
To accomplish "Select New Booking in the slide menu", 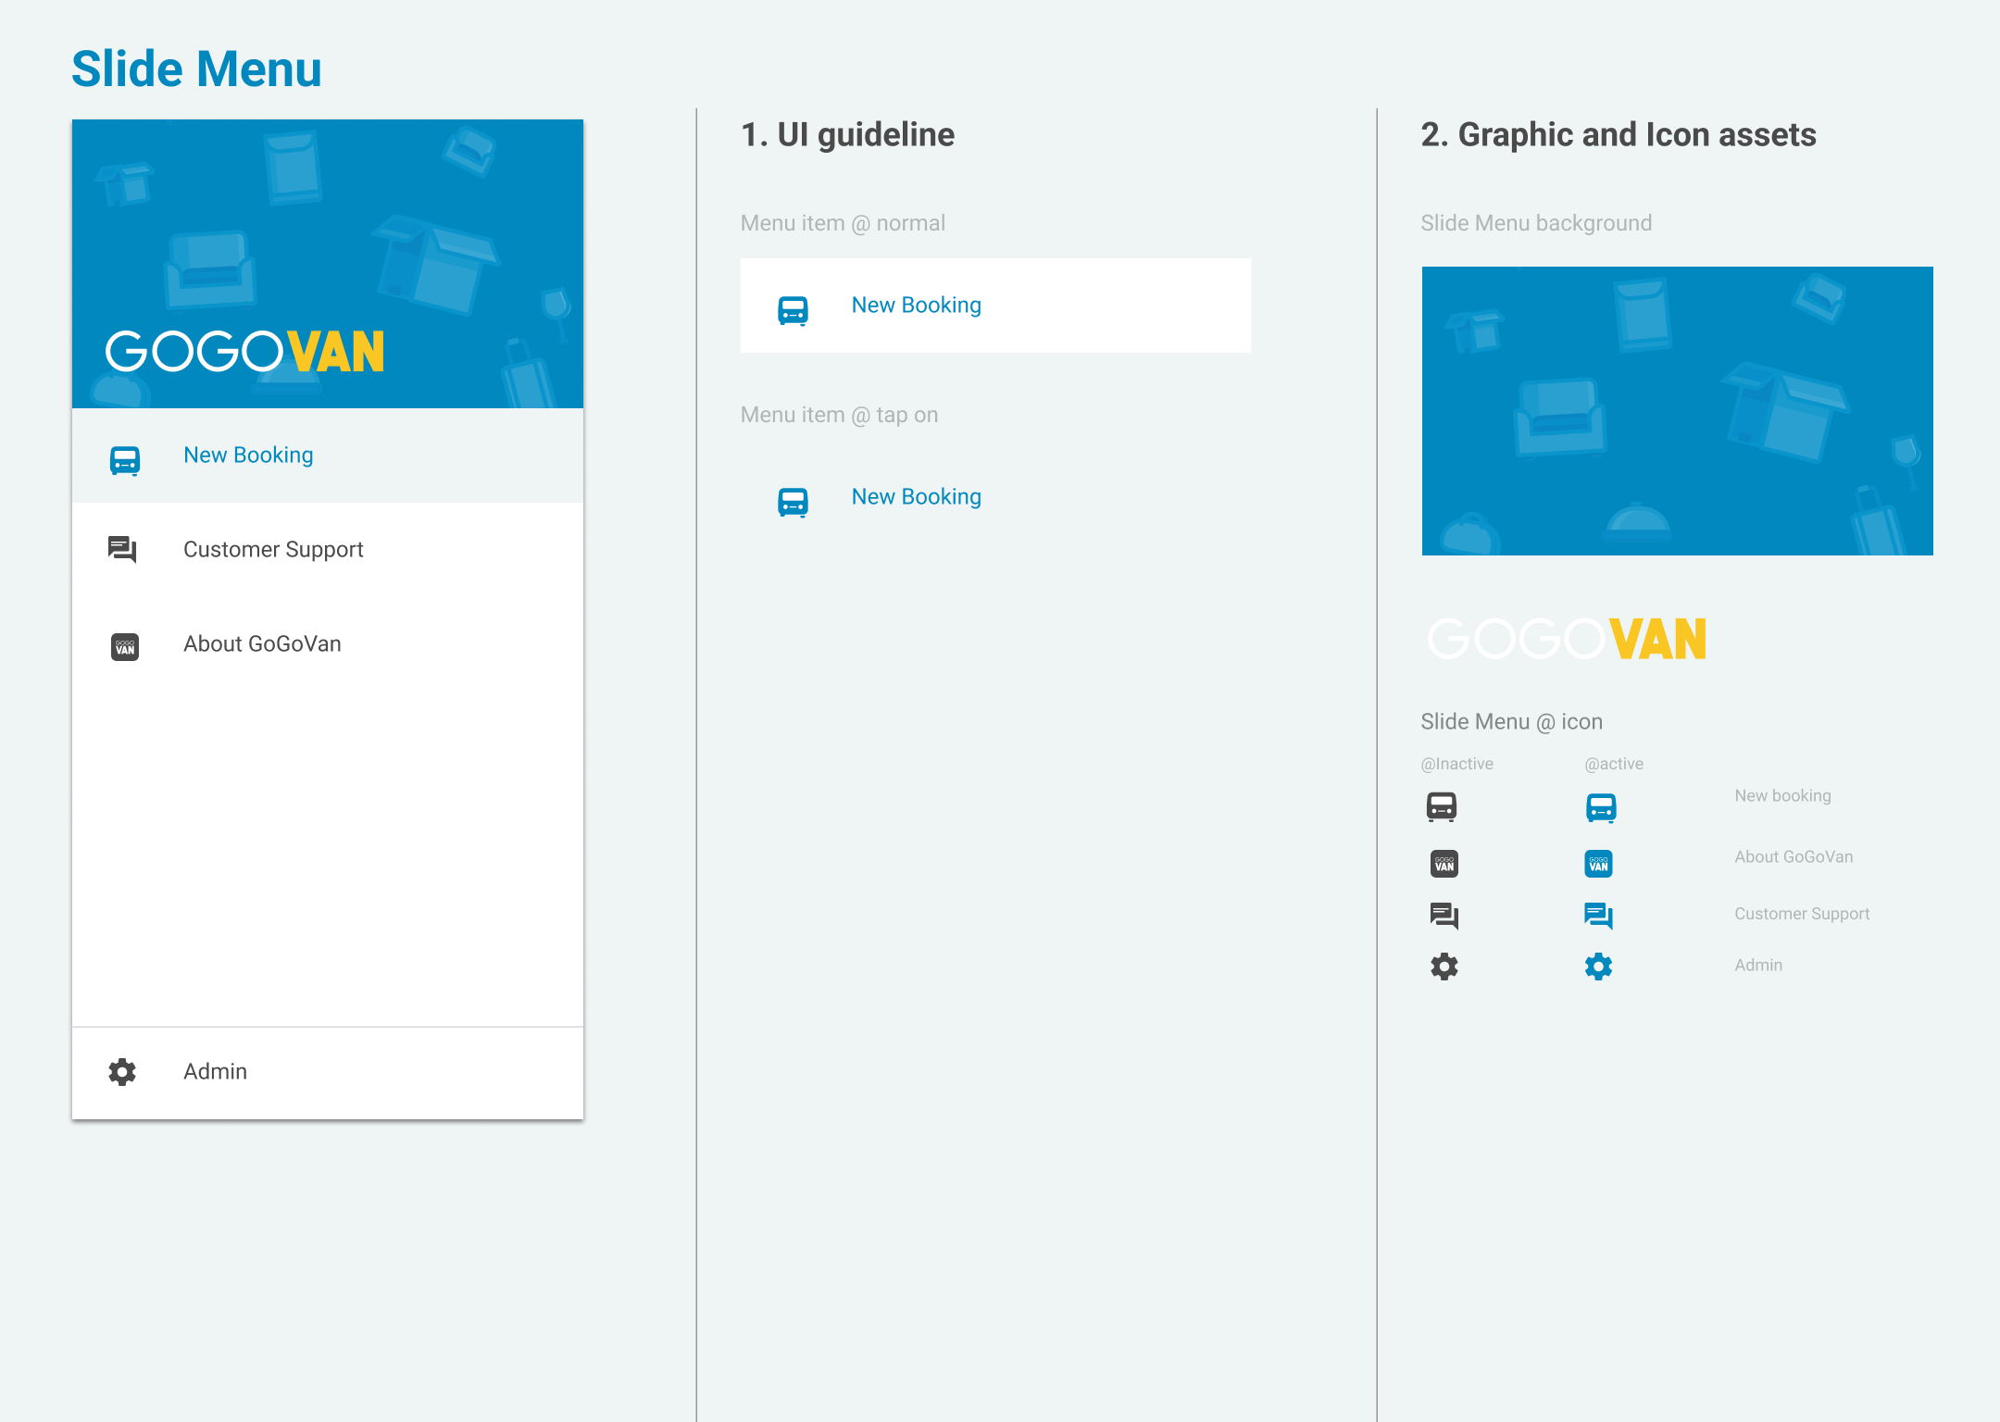I will 328,455.
